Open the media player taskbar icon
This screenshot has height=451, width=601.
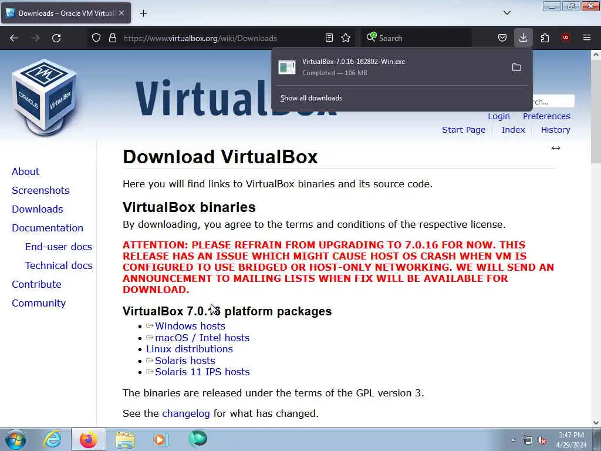pyautogui.click(x=160, y=439)
